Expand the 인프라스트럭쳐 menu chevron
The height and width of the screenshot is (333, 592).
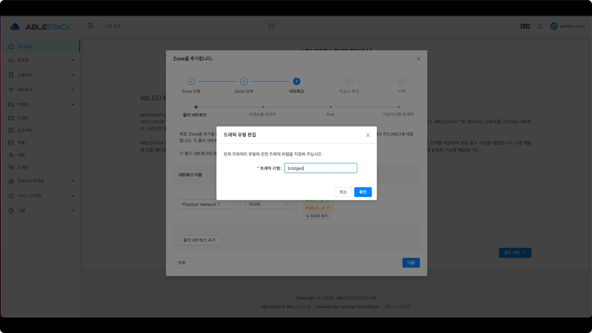click(x=73, y=181)
